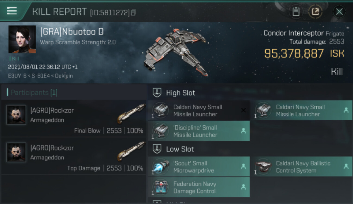Click the Top Damage weapon icon
This screenshot has height=204, width=353.
[131, 151]
